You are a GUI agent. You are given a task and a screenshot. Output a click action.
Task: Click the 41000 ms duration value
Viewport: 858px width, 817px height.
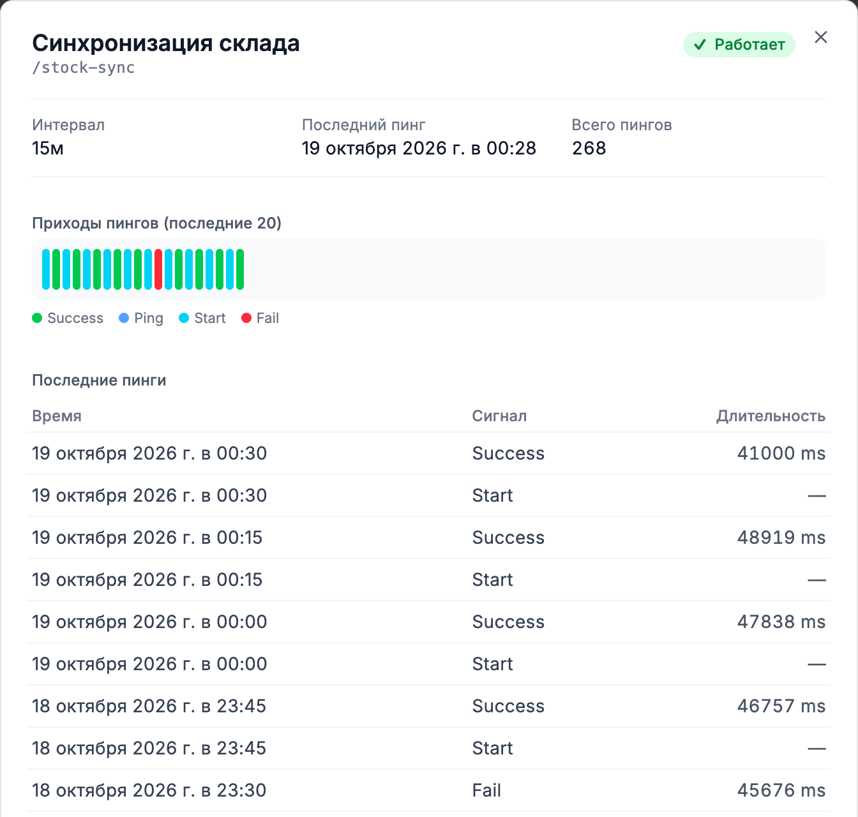[x=781, y=453]
